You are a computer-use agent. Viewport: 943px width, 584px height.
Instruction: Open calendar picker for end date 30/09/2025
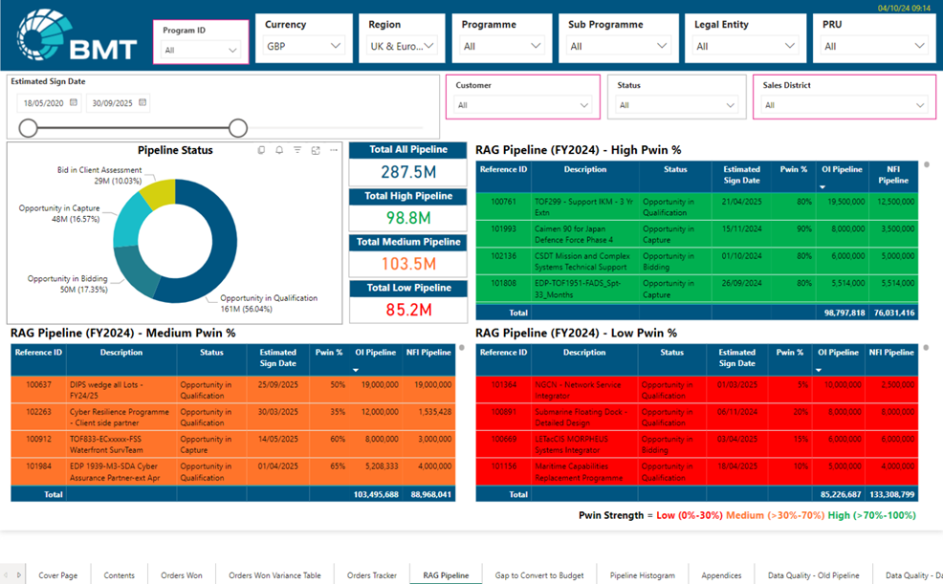(x=143, y=102)
